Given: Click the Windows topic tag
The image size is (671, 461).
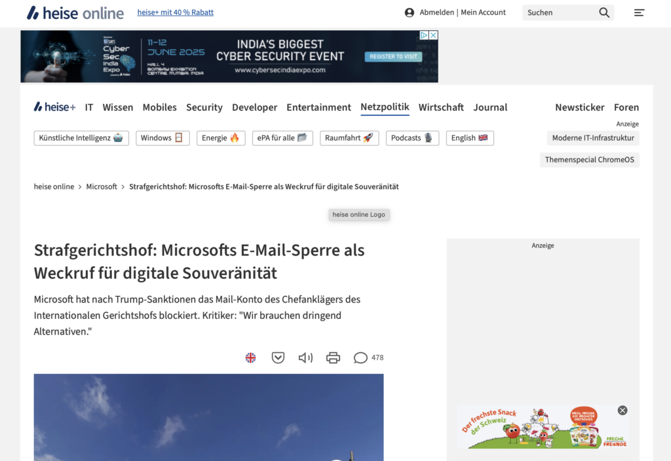Looking at the screenshot, I should click(x=163, y=138).
